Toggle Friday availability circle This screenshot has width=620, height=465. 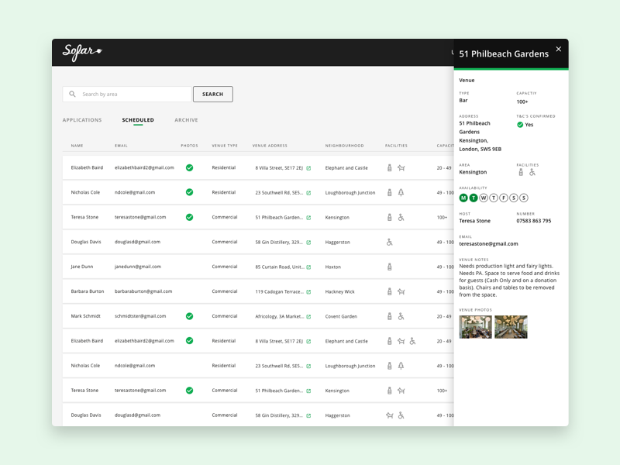tap(503, 198)
